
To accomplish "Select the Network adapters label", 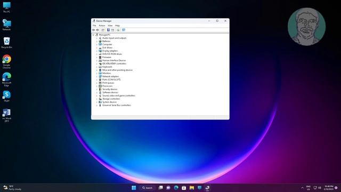I will pyautogui.click(x=111, y=76).
